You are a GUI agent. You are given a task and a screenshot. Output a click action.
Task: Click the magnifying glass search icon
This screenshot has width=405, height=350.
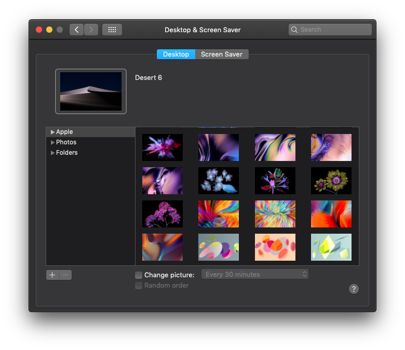tap(294, 30)
